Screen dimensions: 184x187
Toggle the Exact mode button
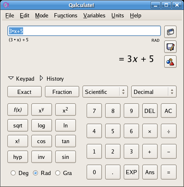tap(24, 92)
